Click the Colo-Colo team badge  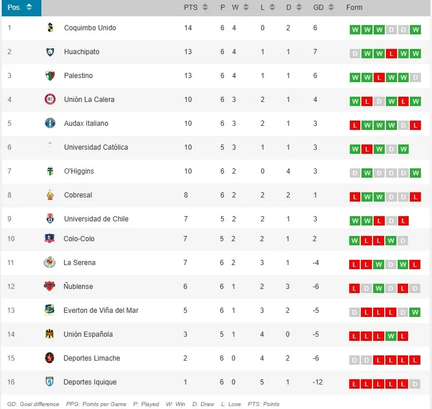50,238
